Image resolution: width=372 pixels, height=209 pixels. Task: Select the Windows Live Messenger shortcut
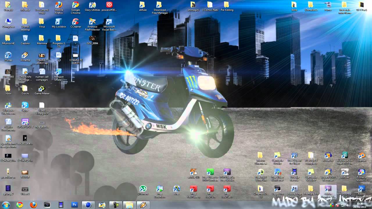[8, 108]
